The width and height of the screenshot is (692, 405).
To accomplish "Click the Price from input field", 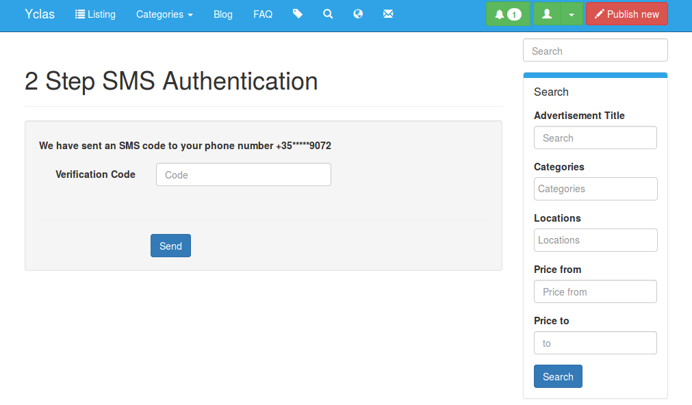I will (595, 291).
